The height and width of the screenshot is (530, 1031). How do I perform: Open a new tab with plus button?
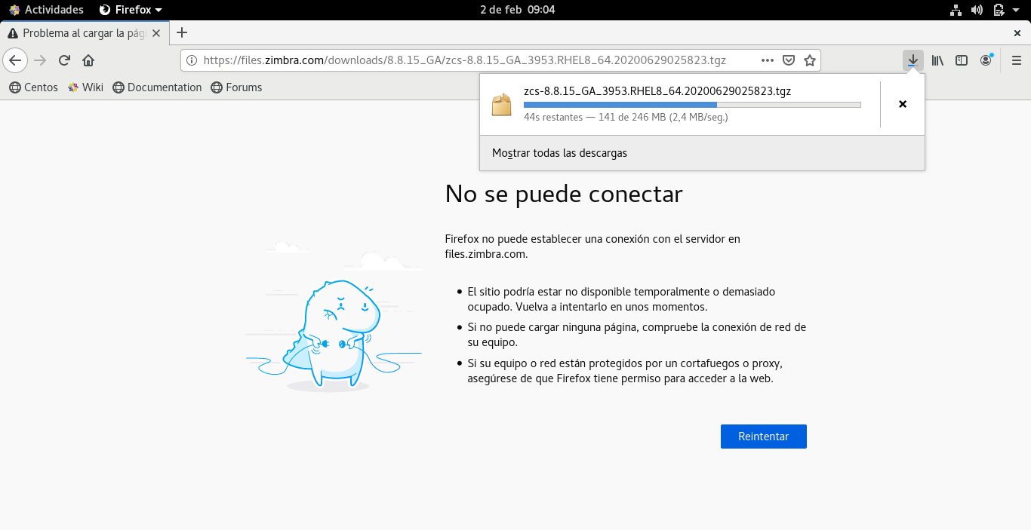point(182,32)
